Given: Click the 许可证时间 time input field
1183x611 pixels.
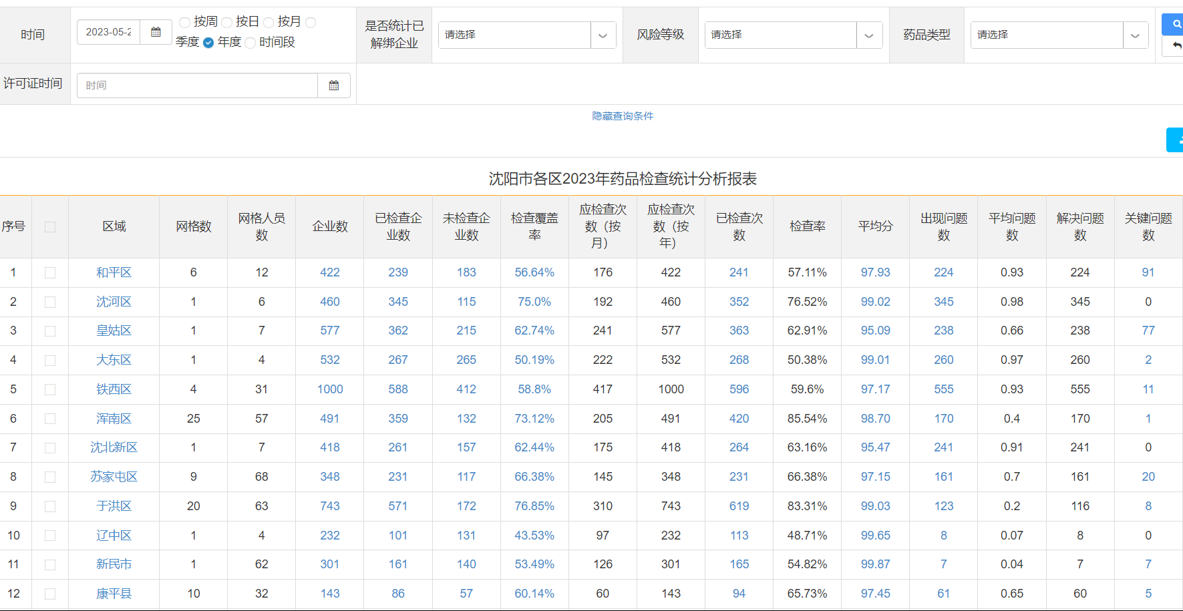Looking at the screenshot, I should coord(198,85).
